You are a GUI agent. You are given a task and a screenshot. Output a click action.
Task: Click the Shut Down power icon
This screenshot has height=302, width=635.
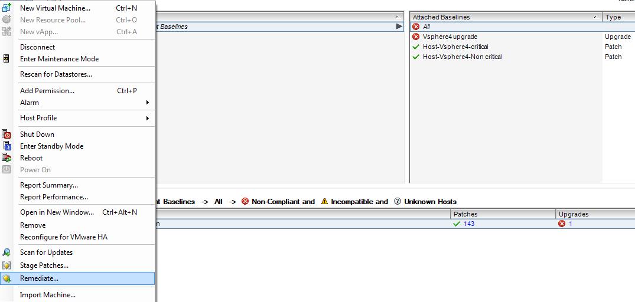pos(6,134)
